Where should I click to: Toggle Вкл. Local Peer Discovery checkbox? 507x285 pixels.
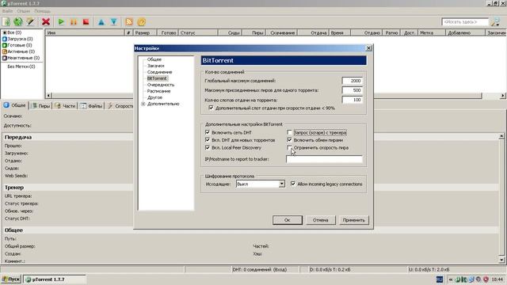pos(208,148)
